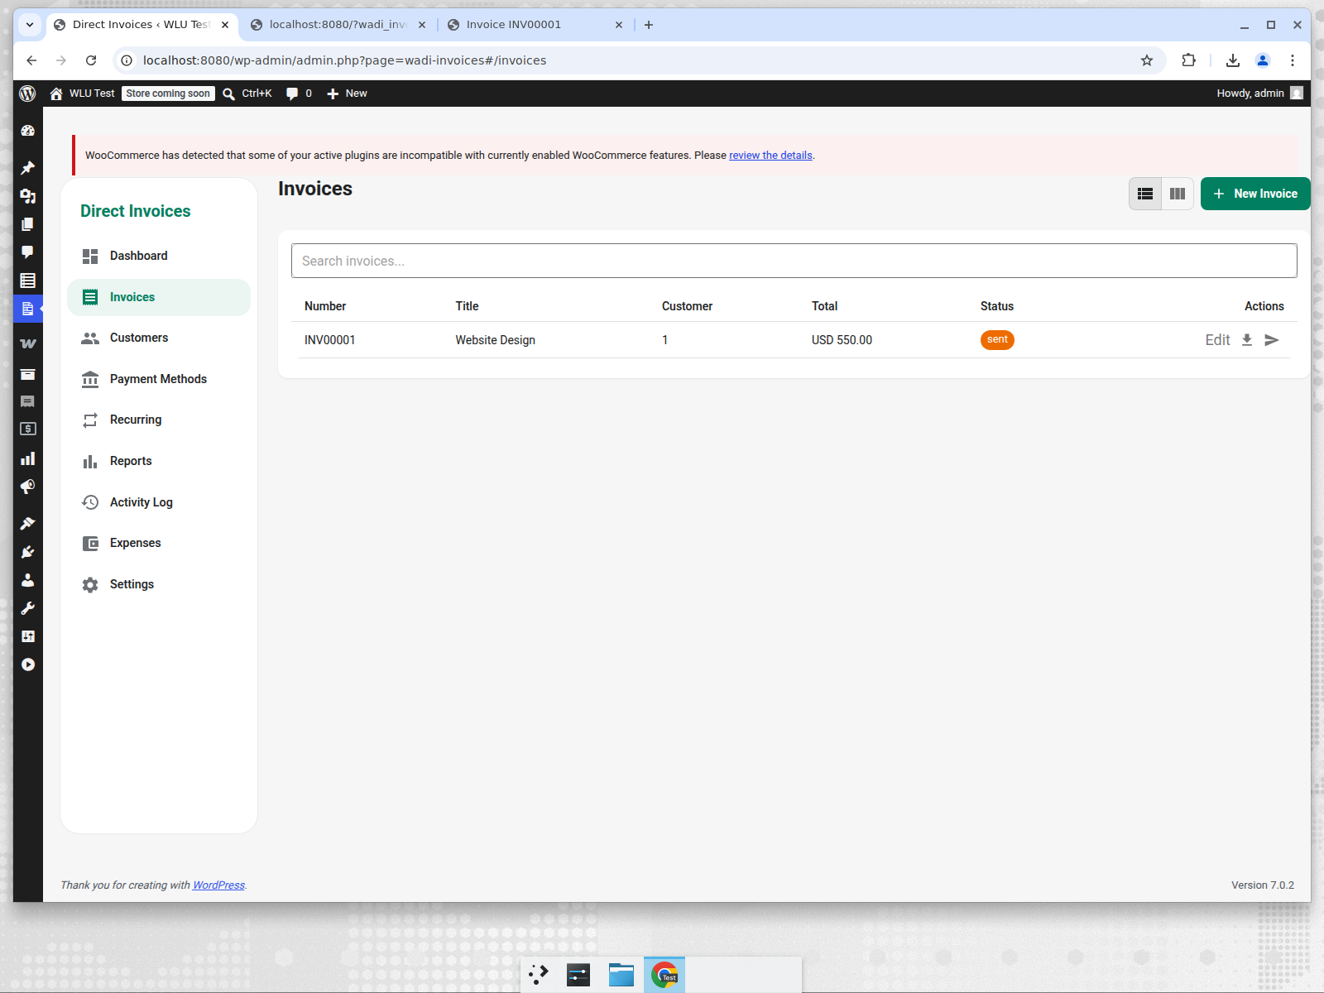This screenshot has width=1324, height=993.
Task: Open Marketing megaphone icon
Action: pos(27,487)
